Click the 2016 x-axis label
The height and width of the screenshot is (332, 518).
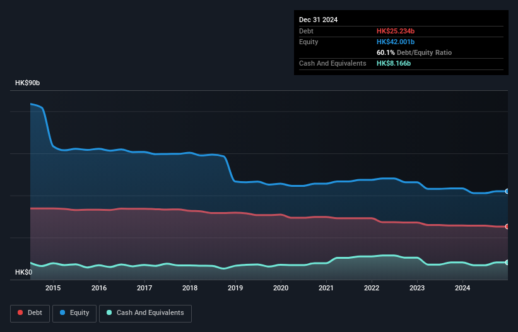pyautogui.click(x=99, y=288)
